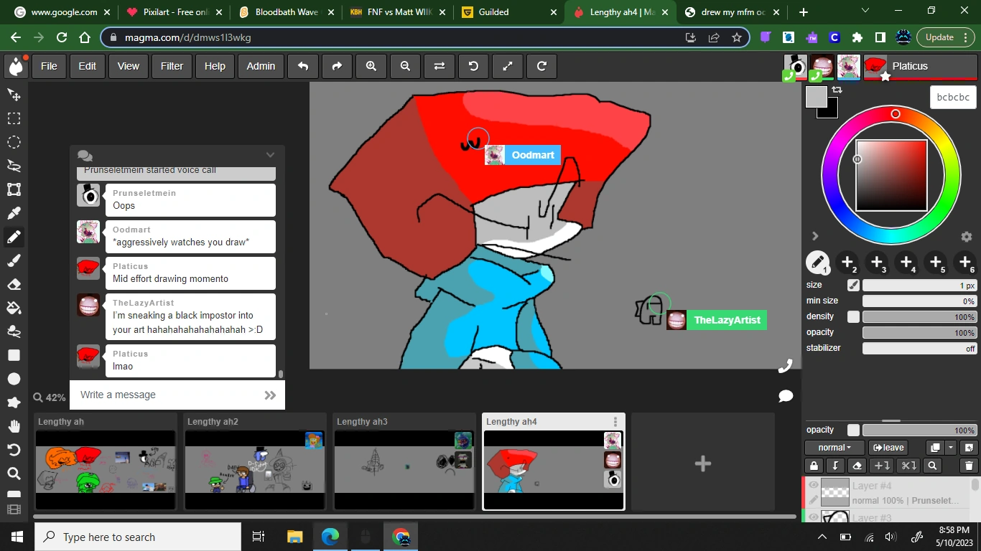This screenshot has width=981, height=551.
Task: Open the Filter menu
Action: (172, 66)
